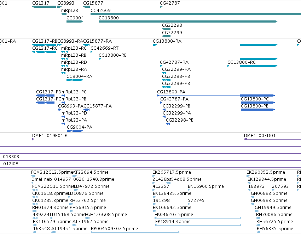Click protein CG1317-PC label
301x234 pixels.
pyautogui.click(x=48, y=99)
